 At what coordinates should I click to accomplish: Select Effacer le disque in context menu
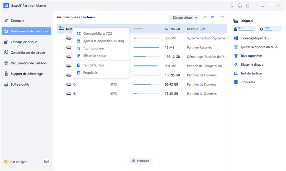[100, 56]
